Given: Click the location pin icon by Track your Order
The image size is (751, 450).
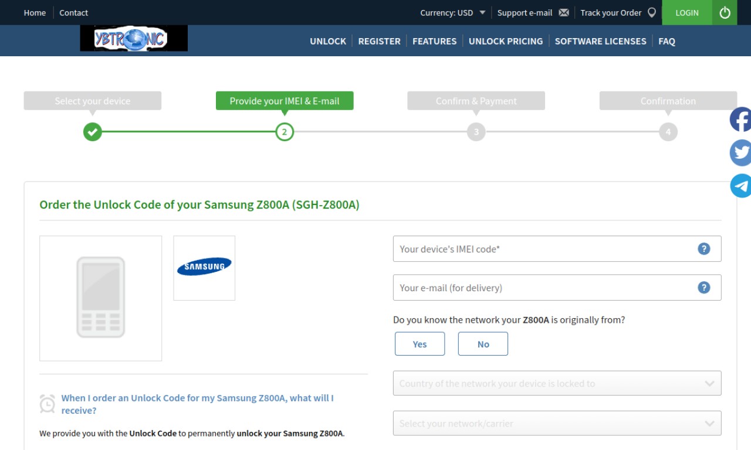Looking at the screenshot, I should [x=651, y=12].
